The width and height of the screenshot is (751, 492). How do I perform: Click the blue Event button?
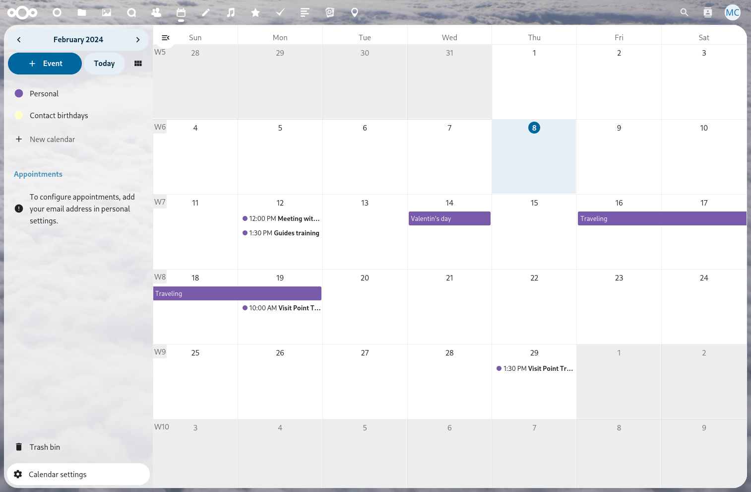click(x=45, y=64)
